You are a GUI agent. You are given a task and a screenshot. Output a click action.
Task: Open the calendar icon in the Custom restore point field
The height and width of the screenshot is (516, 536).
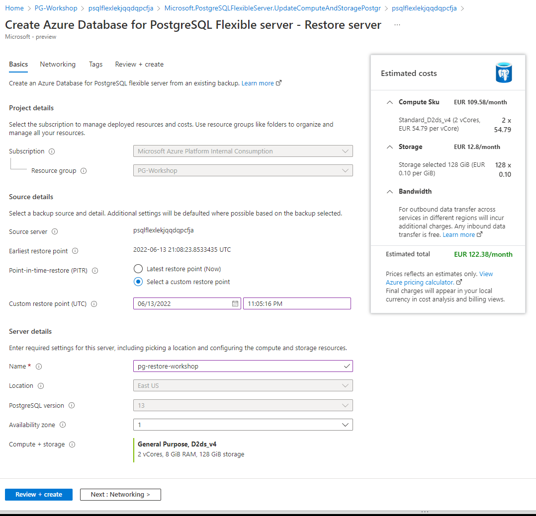(235, 303)
